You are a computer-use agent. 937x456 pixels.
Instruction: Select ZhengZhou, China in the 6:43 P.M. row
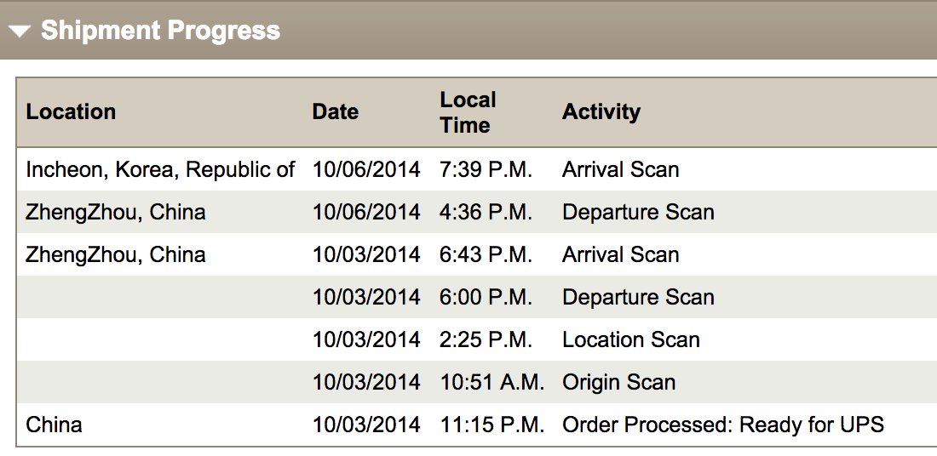pos(116,254)
